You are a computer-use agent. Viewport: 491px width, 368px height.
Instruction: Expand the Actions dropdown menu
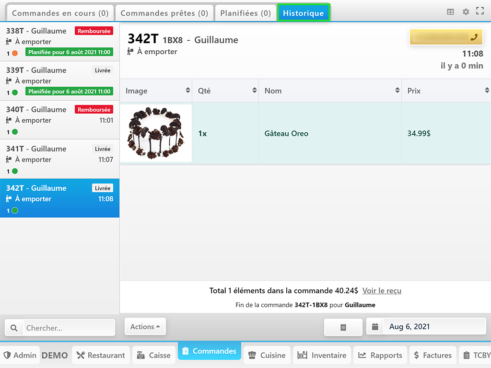[x=145, y=327]
